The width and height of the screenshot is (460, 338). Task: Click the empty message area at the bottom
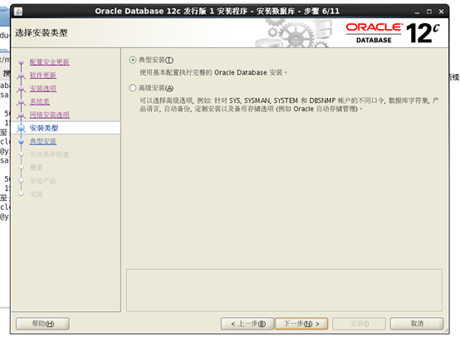(284, 290)
